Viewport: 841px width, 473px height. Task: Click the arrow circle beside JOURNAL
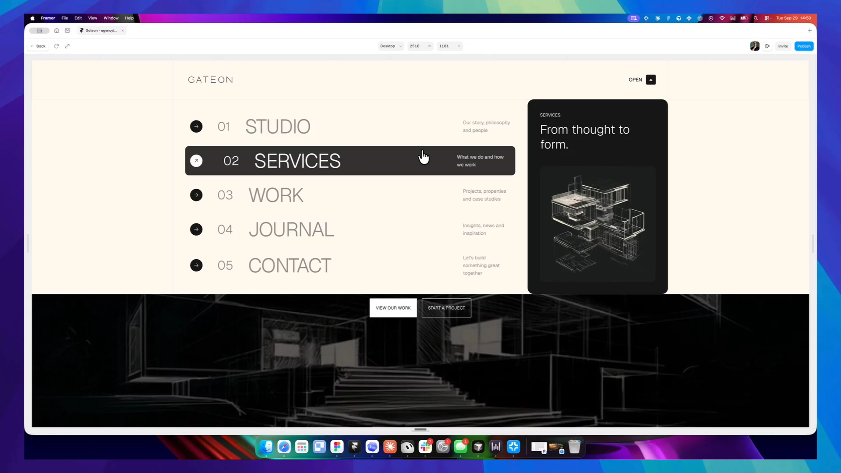(x=196, y=229)
